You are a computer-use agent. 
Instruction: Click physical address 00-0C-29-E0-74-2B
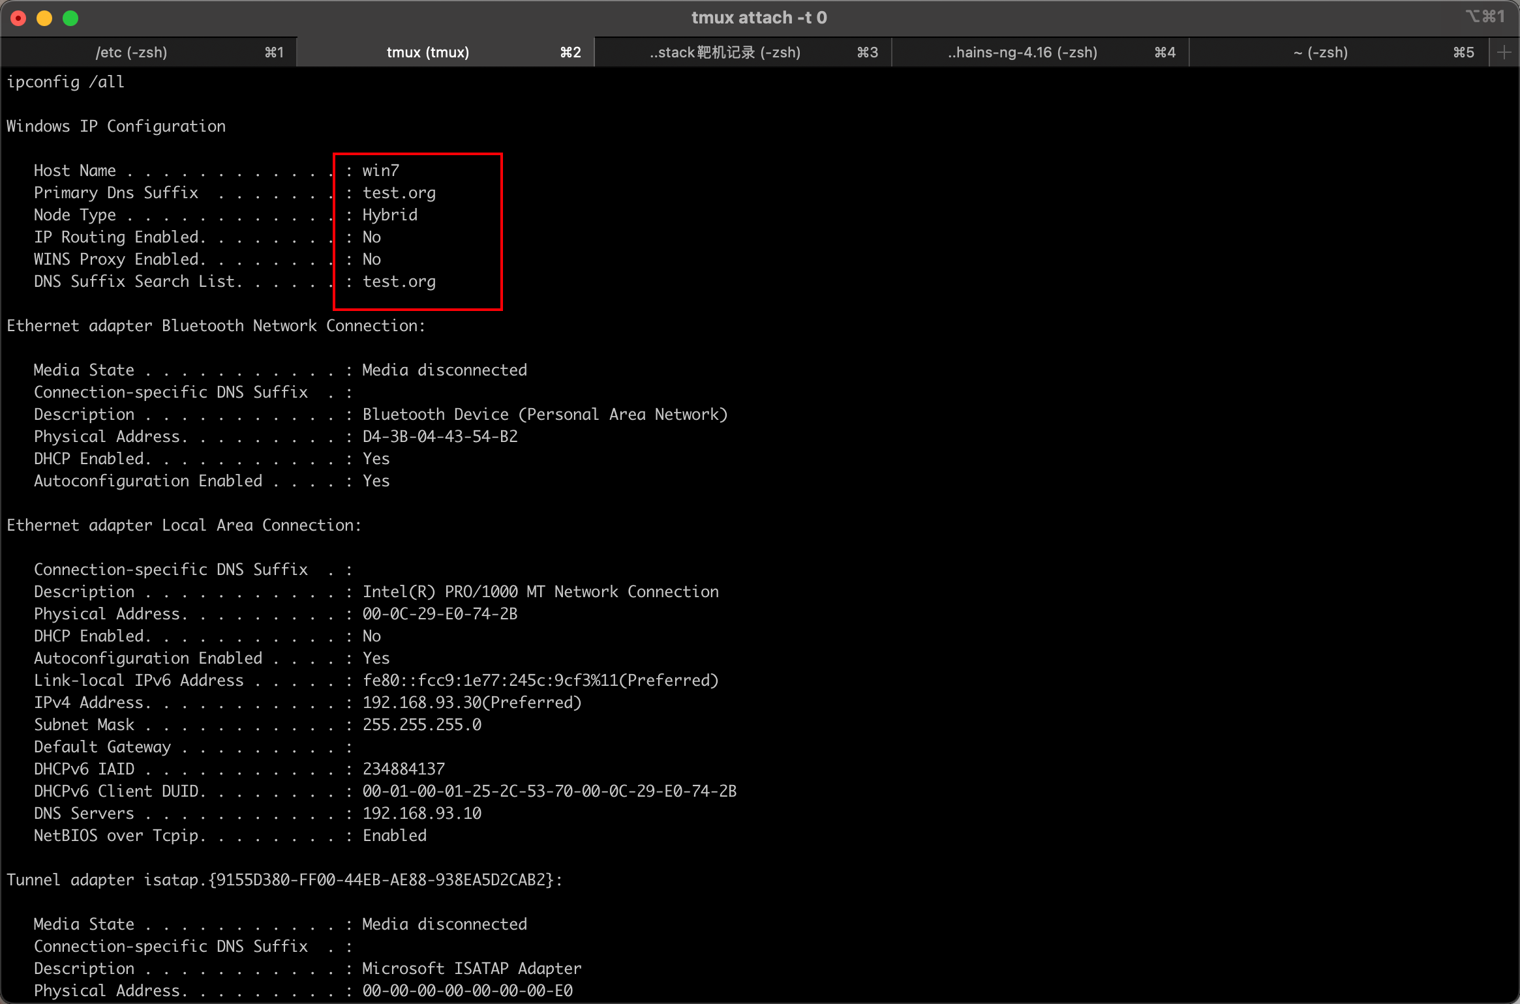tap(440, 614)
